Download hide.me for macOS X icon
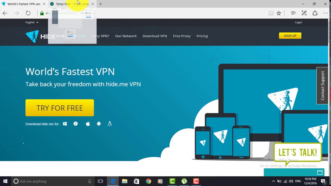This screenshot has width=331, height=186. point(76,124)
